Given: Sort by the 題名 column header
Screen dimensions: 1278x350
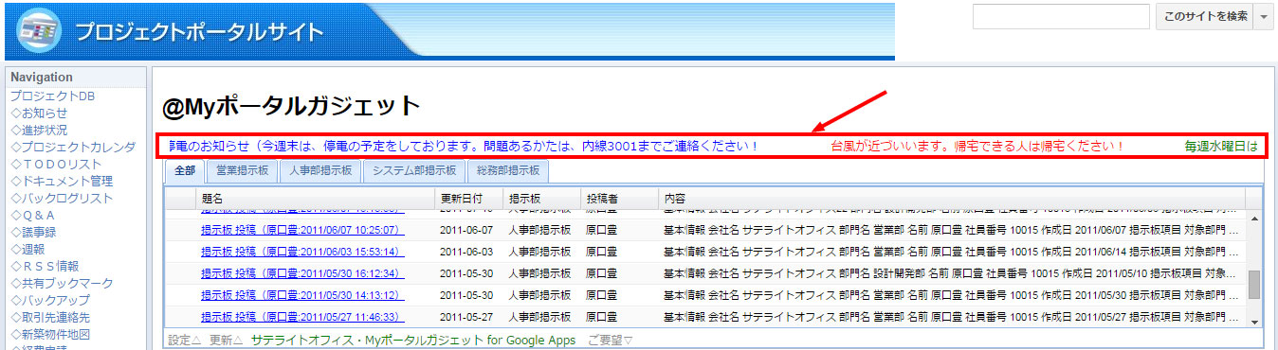Looking at the screenshot, I should pyautogui.click(x=316, y=199).
